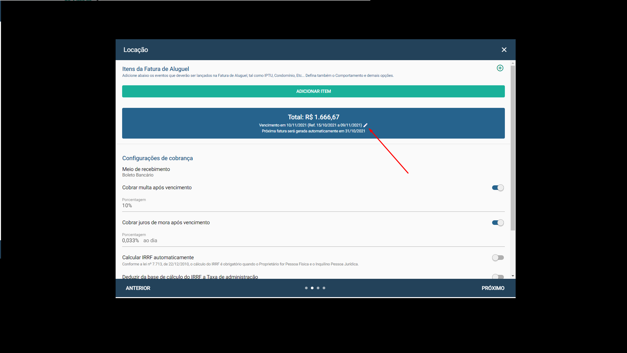This screenshot has width=627, height=353.
Task: Select the second step pagination dot
Action: 312,288
